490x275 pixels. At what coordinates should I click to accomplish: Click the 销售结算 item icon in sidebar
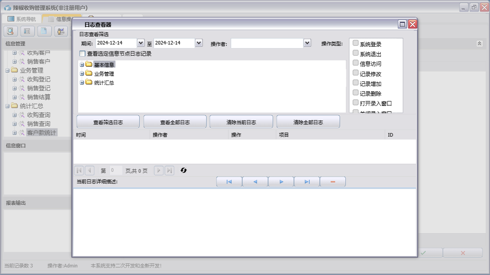pos(21,97)
